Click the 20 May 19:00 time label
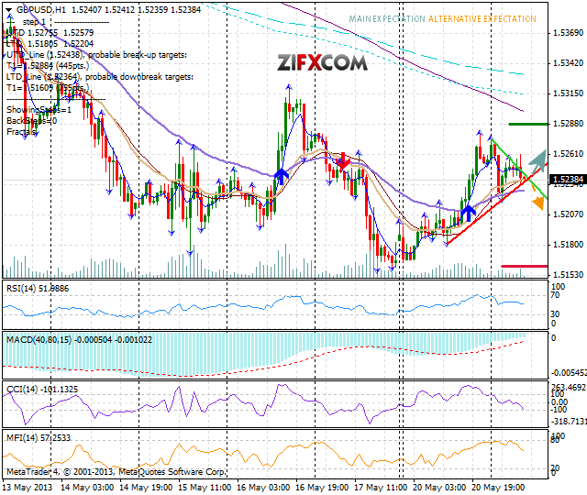The width and height of the screenshot is (587, 495). [x=498, y=488]
